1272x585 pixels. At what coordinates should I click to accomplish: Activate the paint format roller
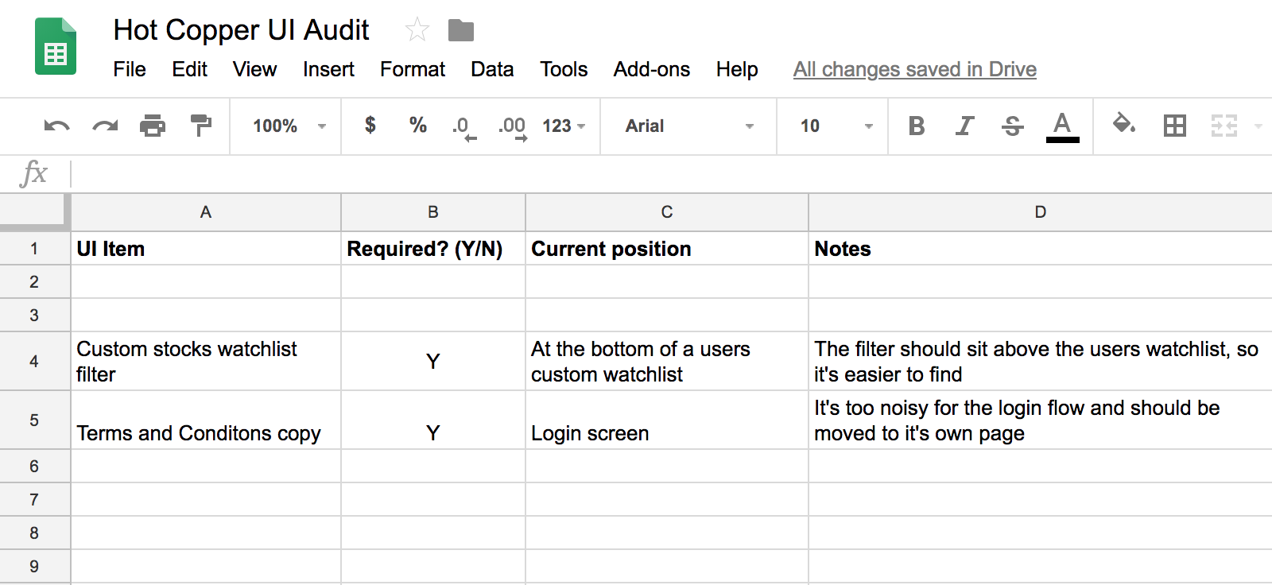pyautogui.click(x=201, y=126)
